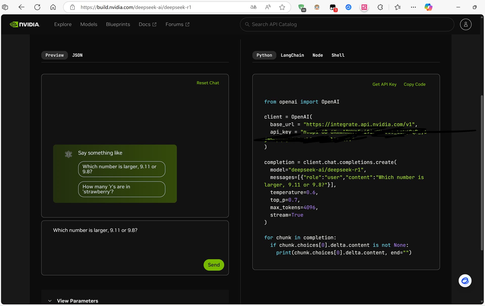Click the 'temperature=0.6' code line
Viewport: 485px width, 306px height.
click(294, 193)
